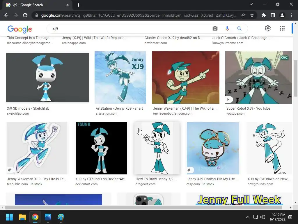
Task: Start voice search with microphone icon
Action: click(227, 29)
